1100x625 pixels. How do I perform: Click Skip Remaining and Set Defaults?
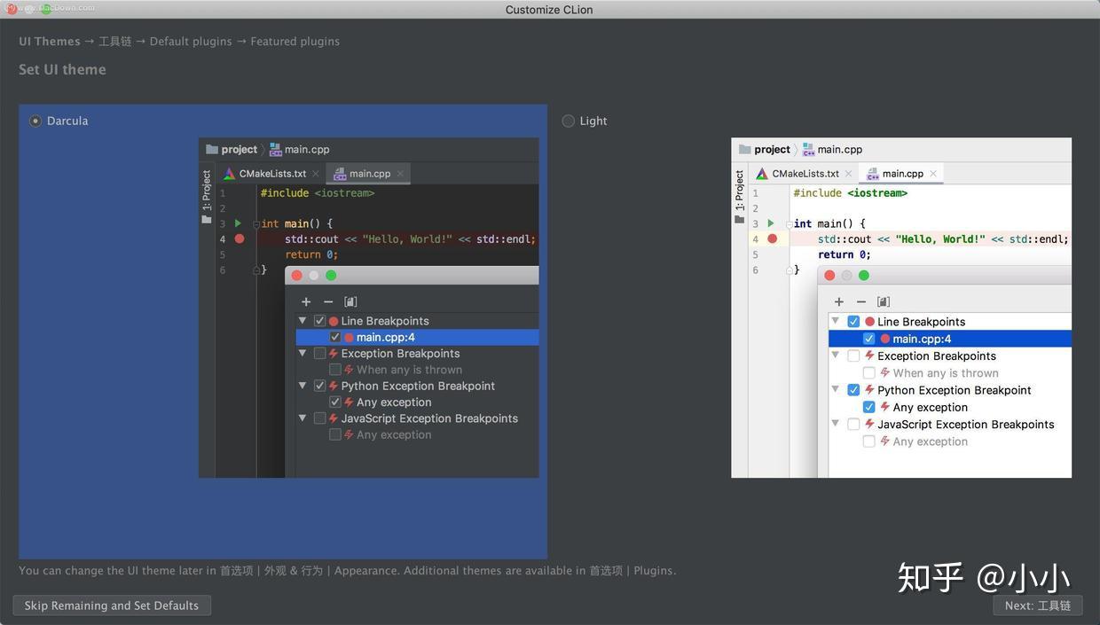(x=112, y=605)
